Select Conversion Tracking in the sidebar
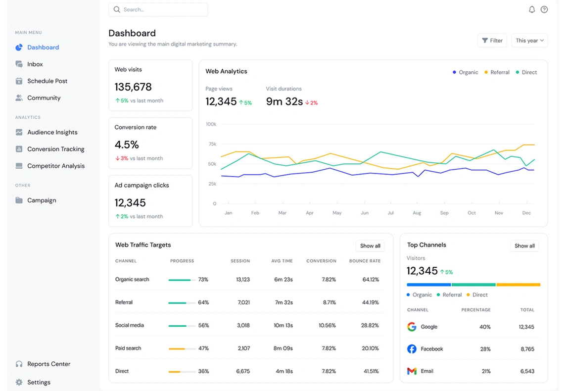 click(19, 149)
